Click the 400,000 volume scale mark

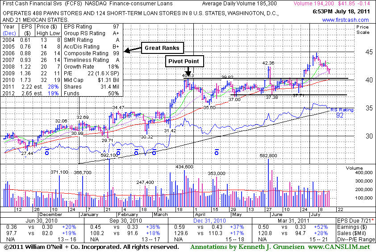click(x=364, y=173)
